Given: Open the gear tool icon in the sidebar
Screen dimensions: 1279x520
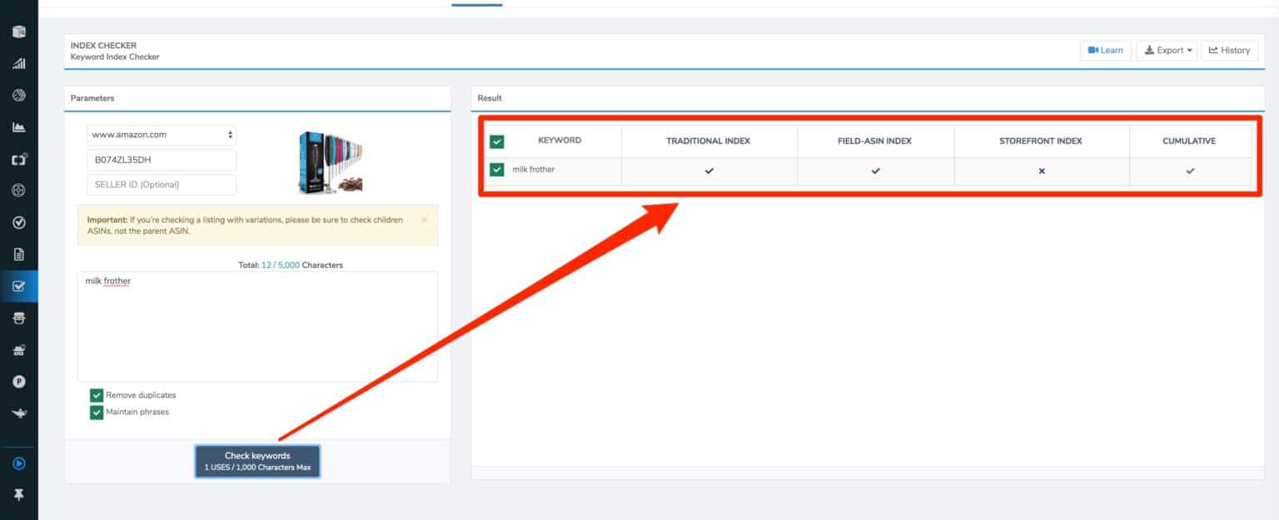Looking at the screenshot, I should [19, 190].
